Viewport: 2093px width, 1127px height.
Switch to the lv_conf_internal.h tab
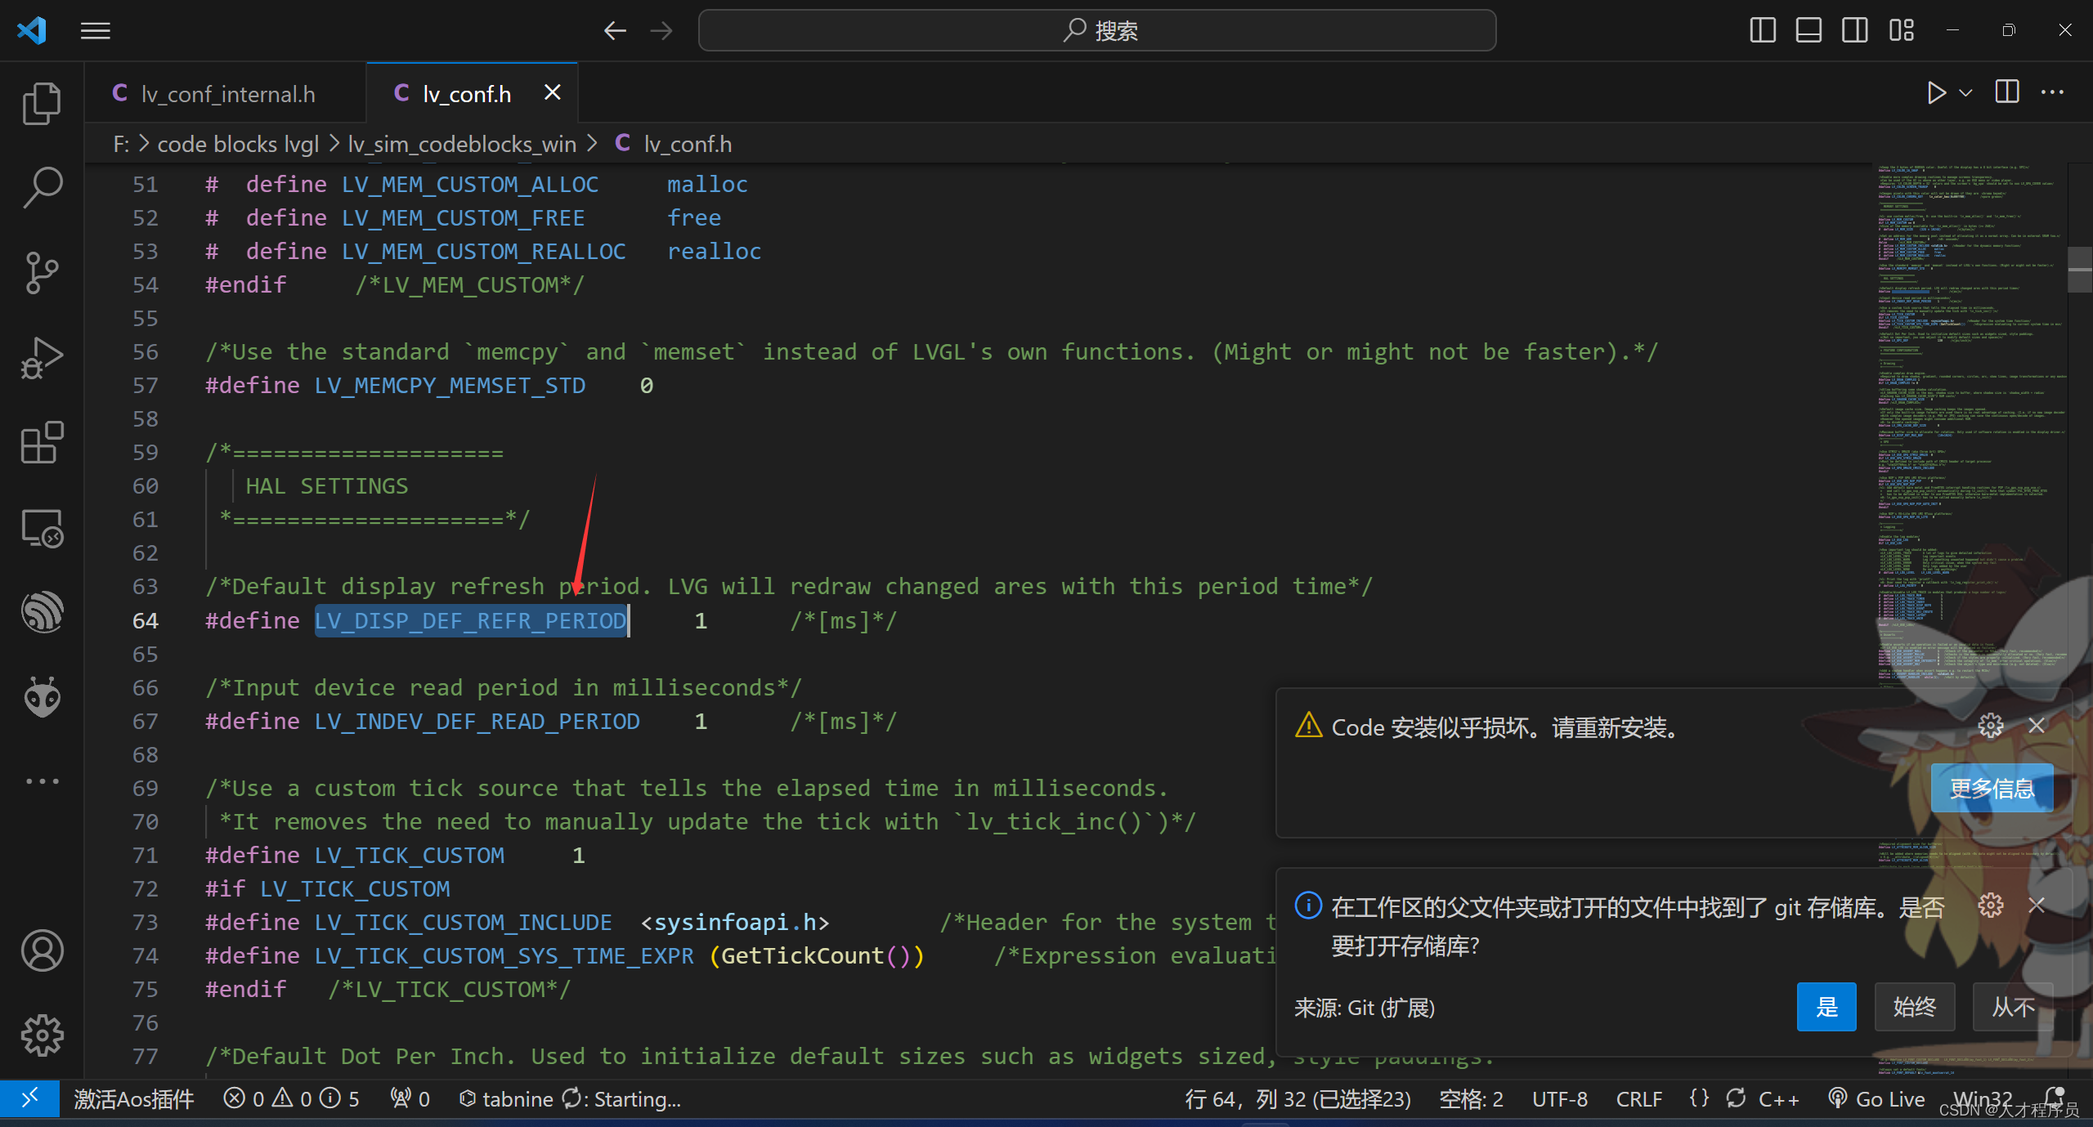[227, 92]
